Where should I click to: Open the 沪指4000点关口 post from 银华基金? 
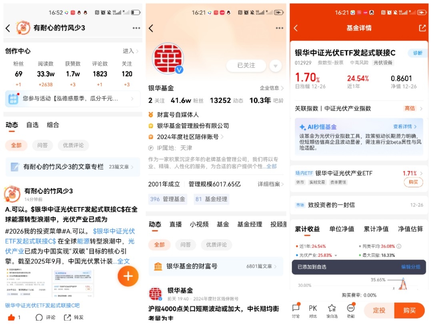click(x=214, y=313)
